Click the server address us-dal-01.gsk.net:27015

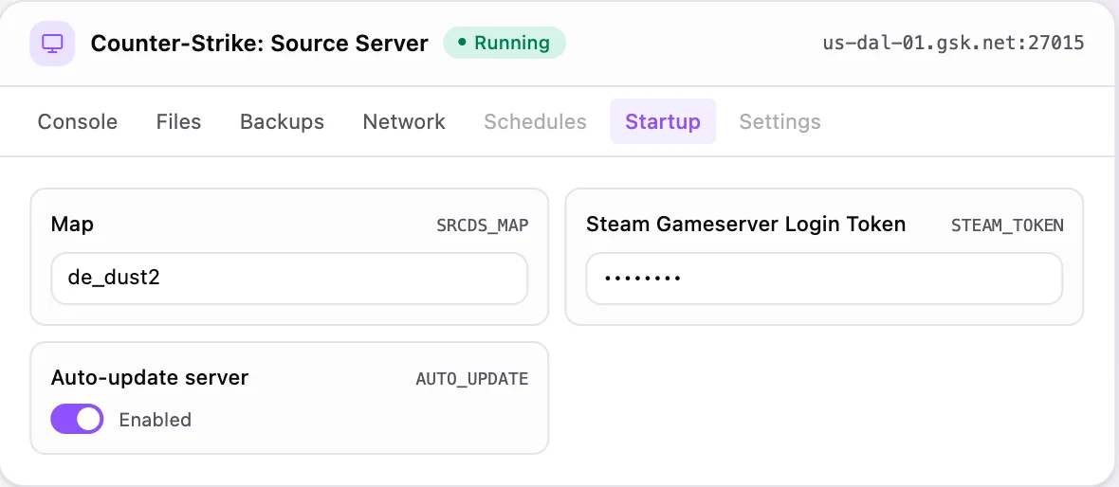coord(953,44)
